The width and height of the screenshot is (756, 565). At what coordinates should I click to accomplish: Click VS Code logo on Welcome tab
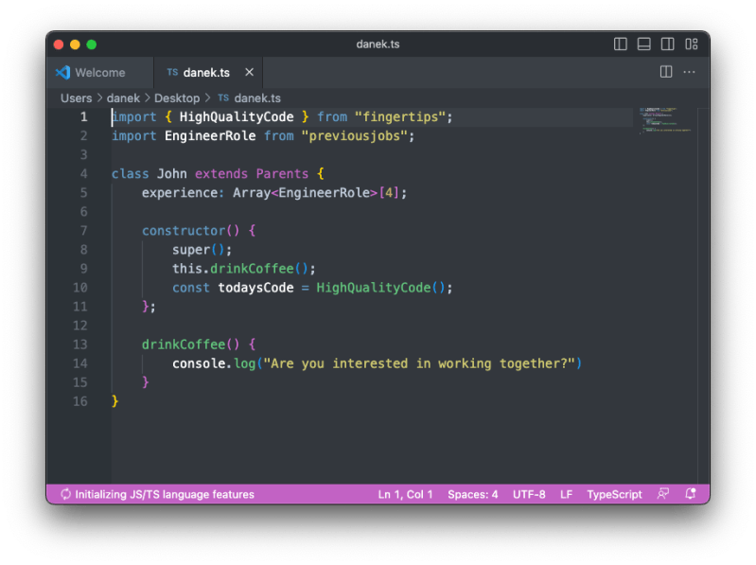[x=62, y=72]
